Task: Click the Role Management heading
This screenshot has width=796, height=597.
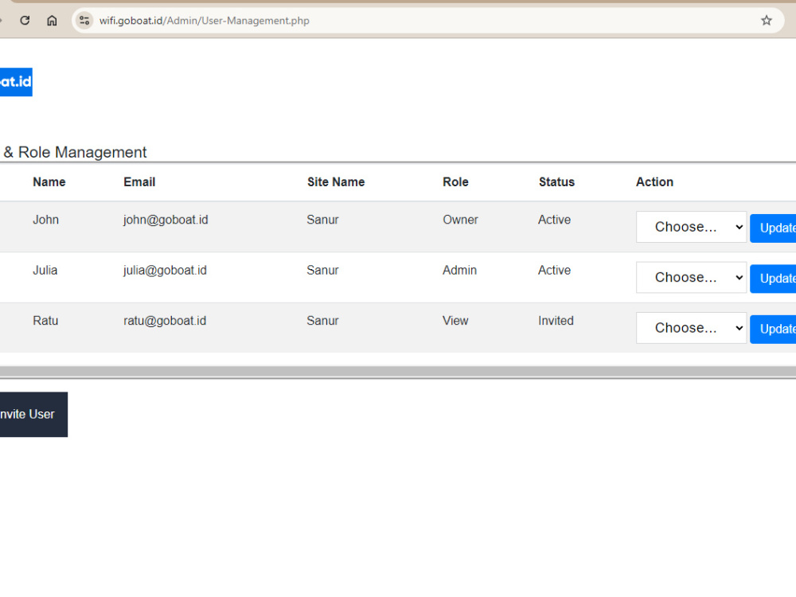Action: (75, 152)
